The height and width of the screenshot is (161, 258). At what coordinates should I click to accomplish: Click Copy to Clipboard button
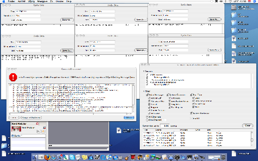pyautogui.click(x=31, y=118)
